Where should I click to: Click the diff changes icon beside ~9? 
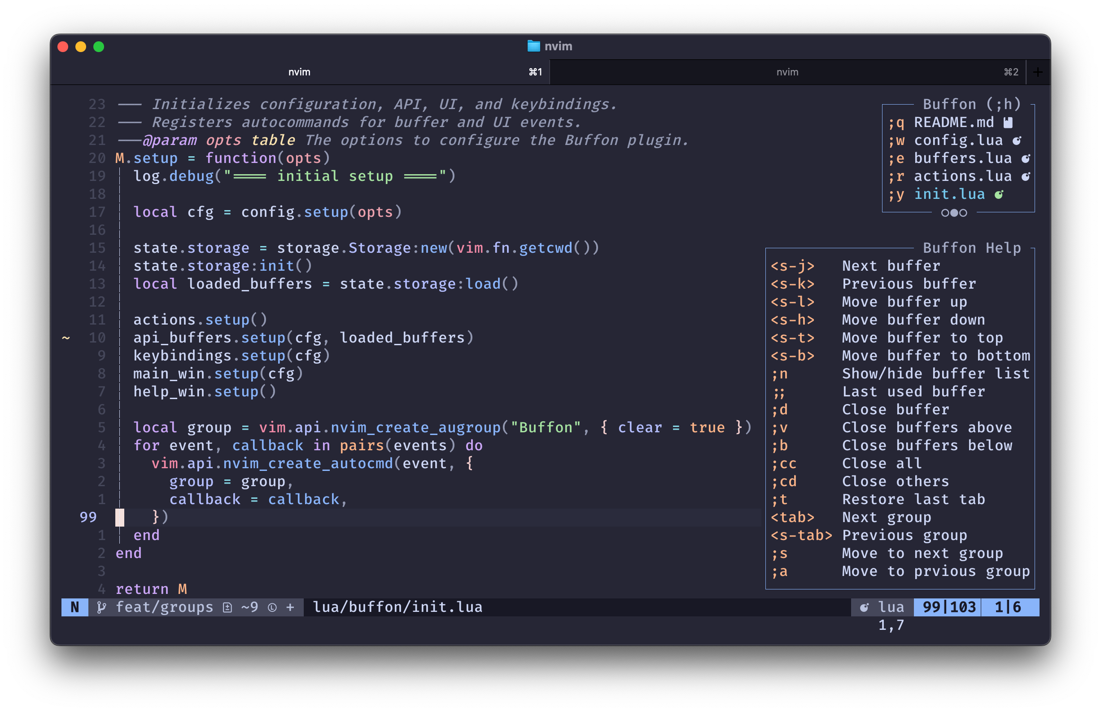pos(227,607)
